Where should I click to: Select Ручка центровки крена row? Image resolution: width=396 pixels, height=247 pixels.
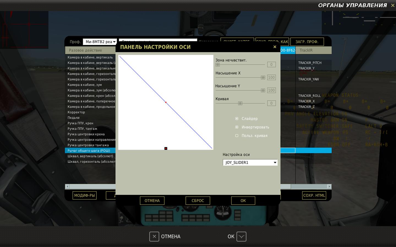[90, 134]
